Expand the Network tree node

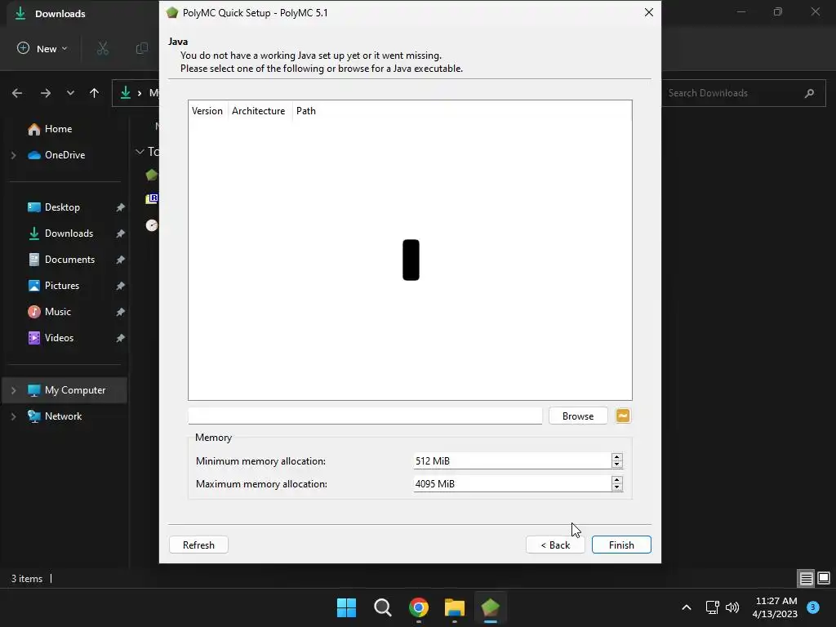(14, 416)
